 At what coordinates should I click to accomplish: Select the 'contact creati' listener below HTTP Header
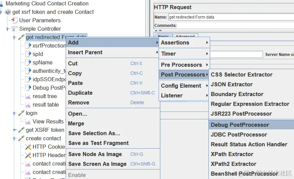49,163
